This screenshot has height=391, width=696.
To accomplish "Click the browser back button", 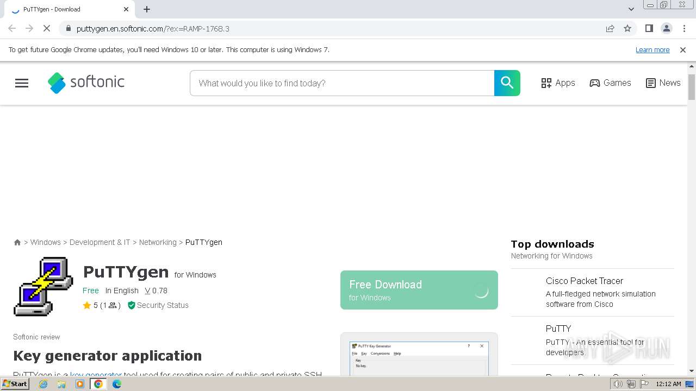I will (12, 28).
